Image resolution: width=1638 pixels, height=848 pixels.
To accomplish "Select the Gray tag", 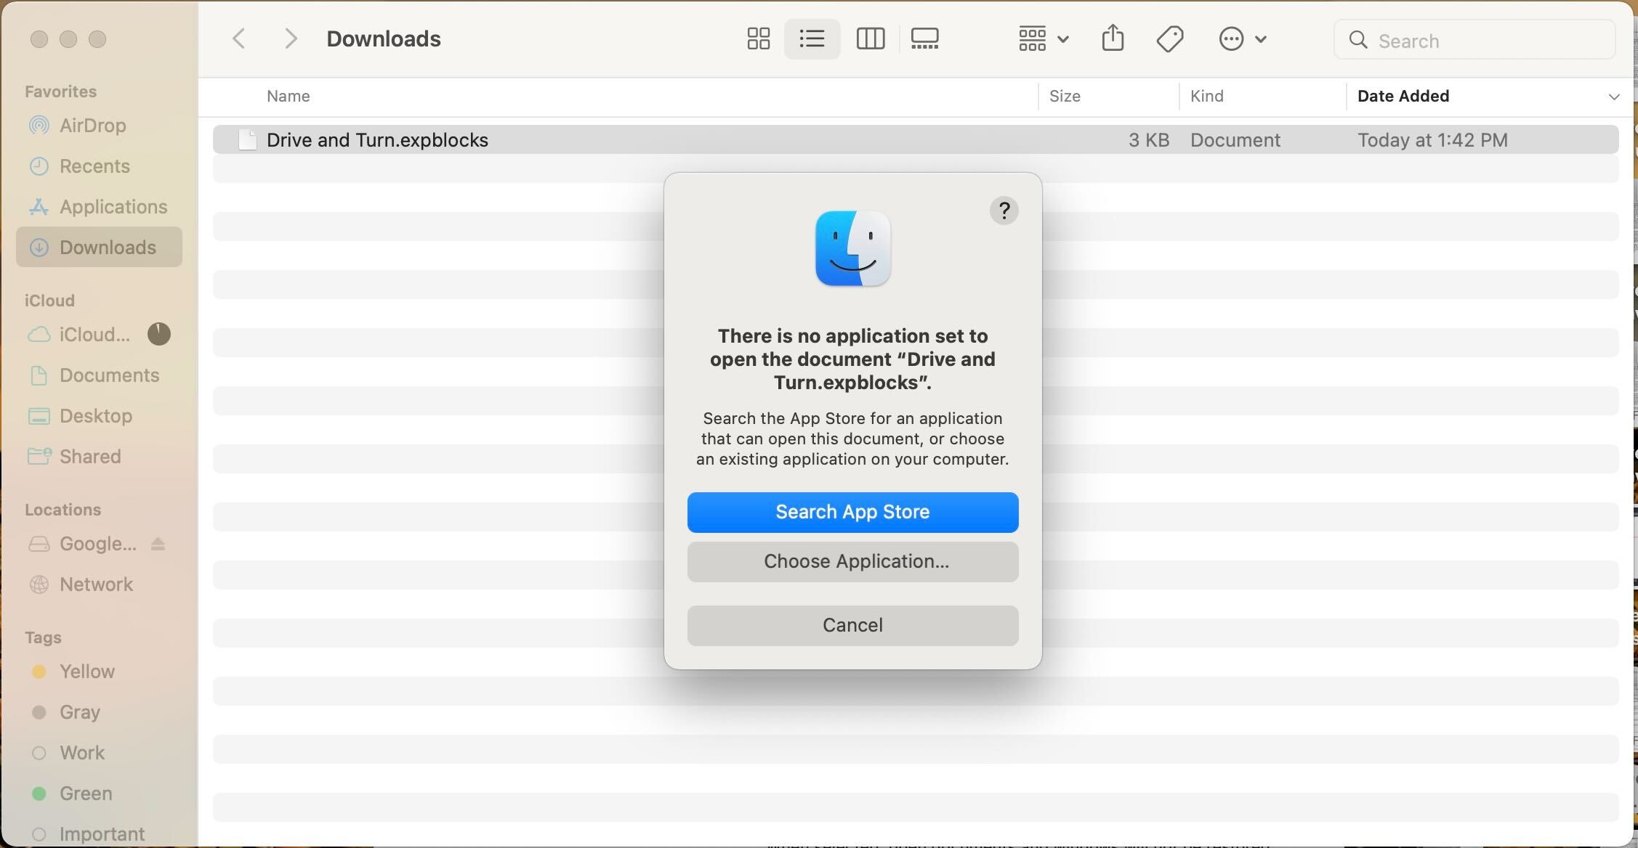I will (x=99, y=712).
